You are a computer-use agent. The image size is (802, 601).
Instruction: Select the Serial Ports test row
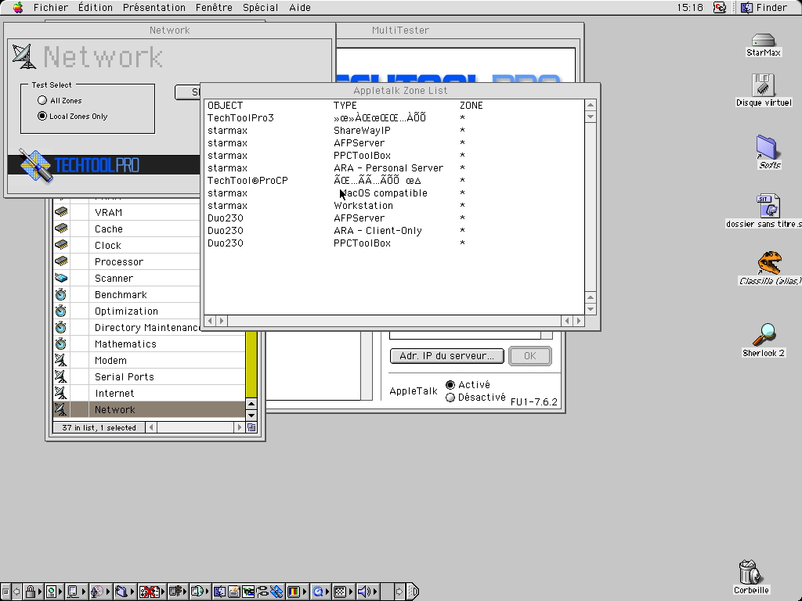(149, 376)
